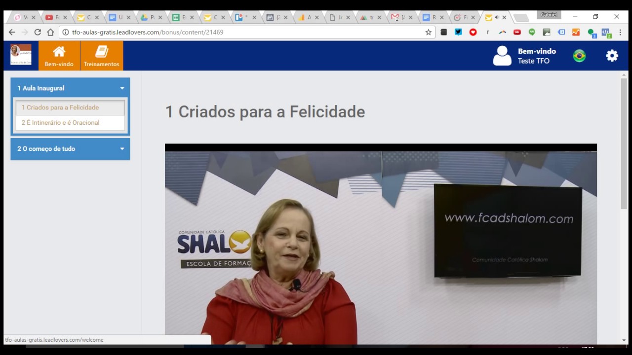The width and height of the screenshot is (632, 355).
Task: Collapse the 1 Aula Inaugural module arrow
Action: coord(122,88)
